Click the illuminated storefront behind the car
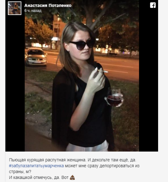 (x=37, y=45)
